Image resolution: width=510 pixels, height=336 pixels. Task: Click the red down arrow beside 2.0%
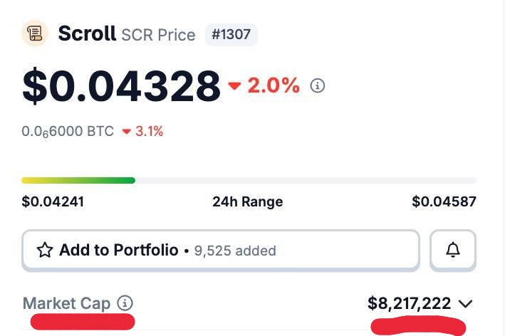click(x=235, y=87)
